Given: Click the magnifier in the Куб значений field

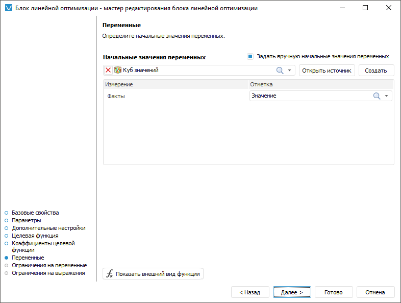Looking at the screenshot, I should (280, 71).
